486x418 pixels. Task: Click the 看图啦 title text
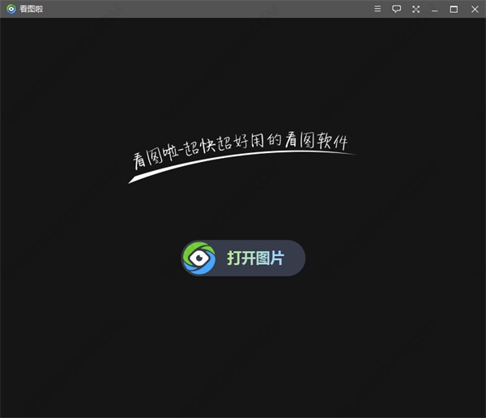[x=32, y=9]
